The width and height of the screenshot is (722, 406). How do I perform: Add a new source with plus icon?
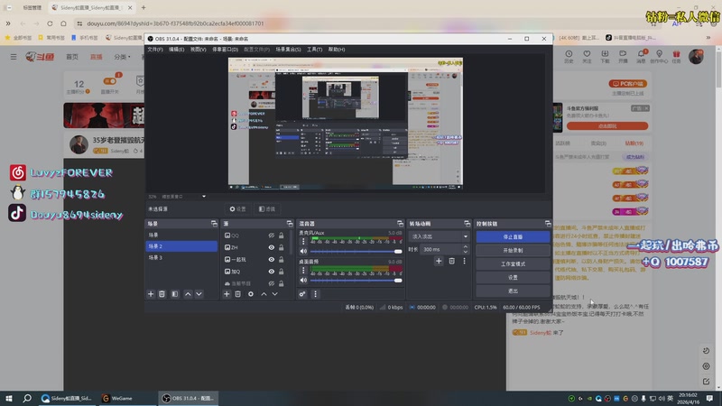click(227, 294)
